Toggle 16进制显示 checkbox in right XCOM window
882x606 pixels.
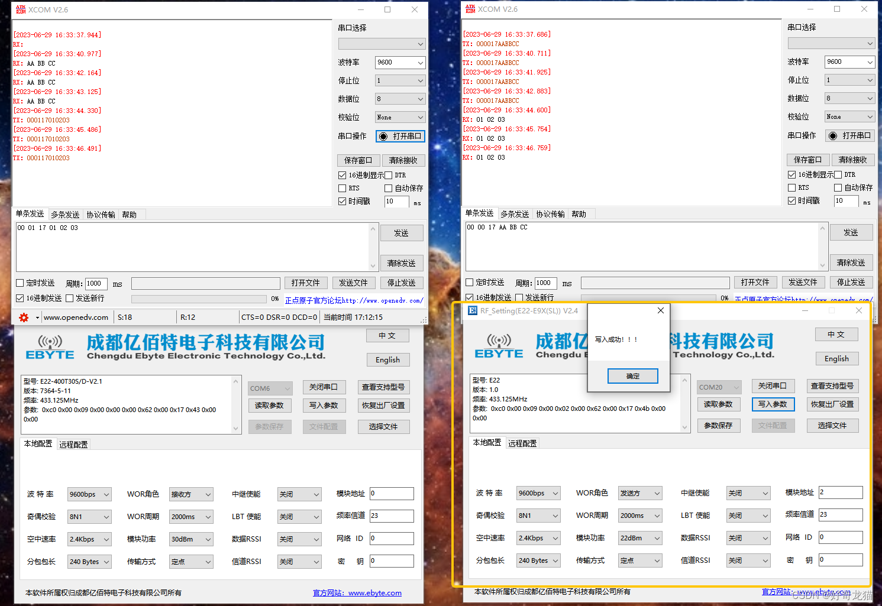pyautogui.click(x=791, y=174)
